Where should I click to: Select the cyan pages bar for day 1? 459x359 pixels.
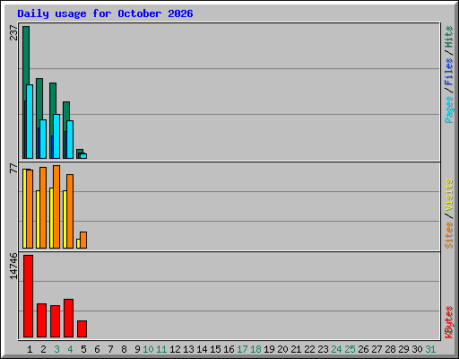click(30, 121)
